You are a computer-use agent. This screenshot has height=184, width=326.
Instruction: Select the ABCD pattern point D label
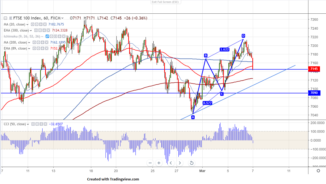click(x=243, y=36)
